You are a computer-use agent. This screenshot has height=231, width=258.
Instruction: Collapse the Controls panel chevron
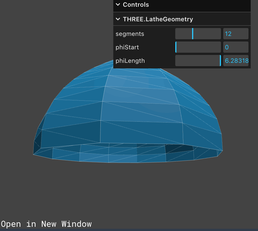click(x=118, y=4)
